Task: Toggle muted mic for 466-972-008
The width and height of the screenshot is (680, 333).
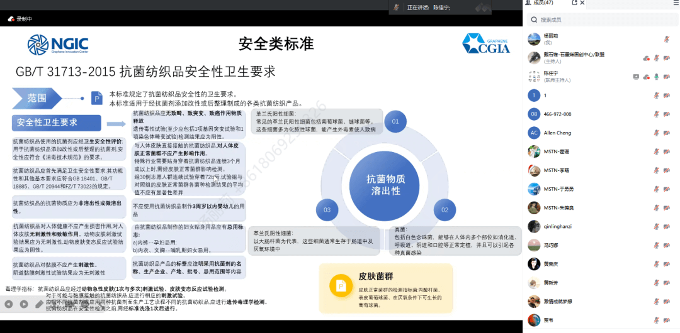Action: point(657,114)
